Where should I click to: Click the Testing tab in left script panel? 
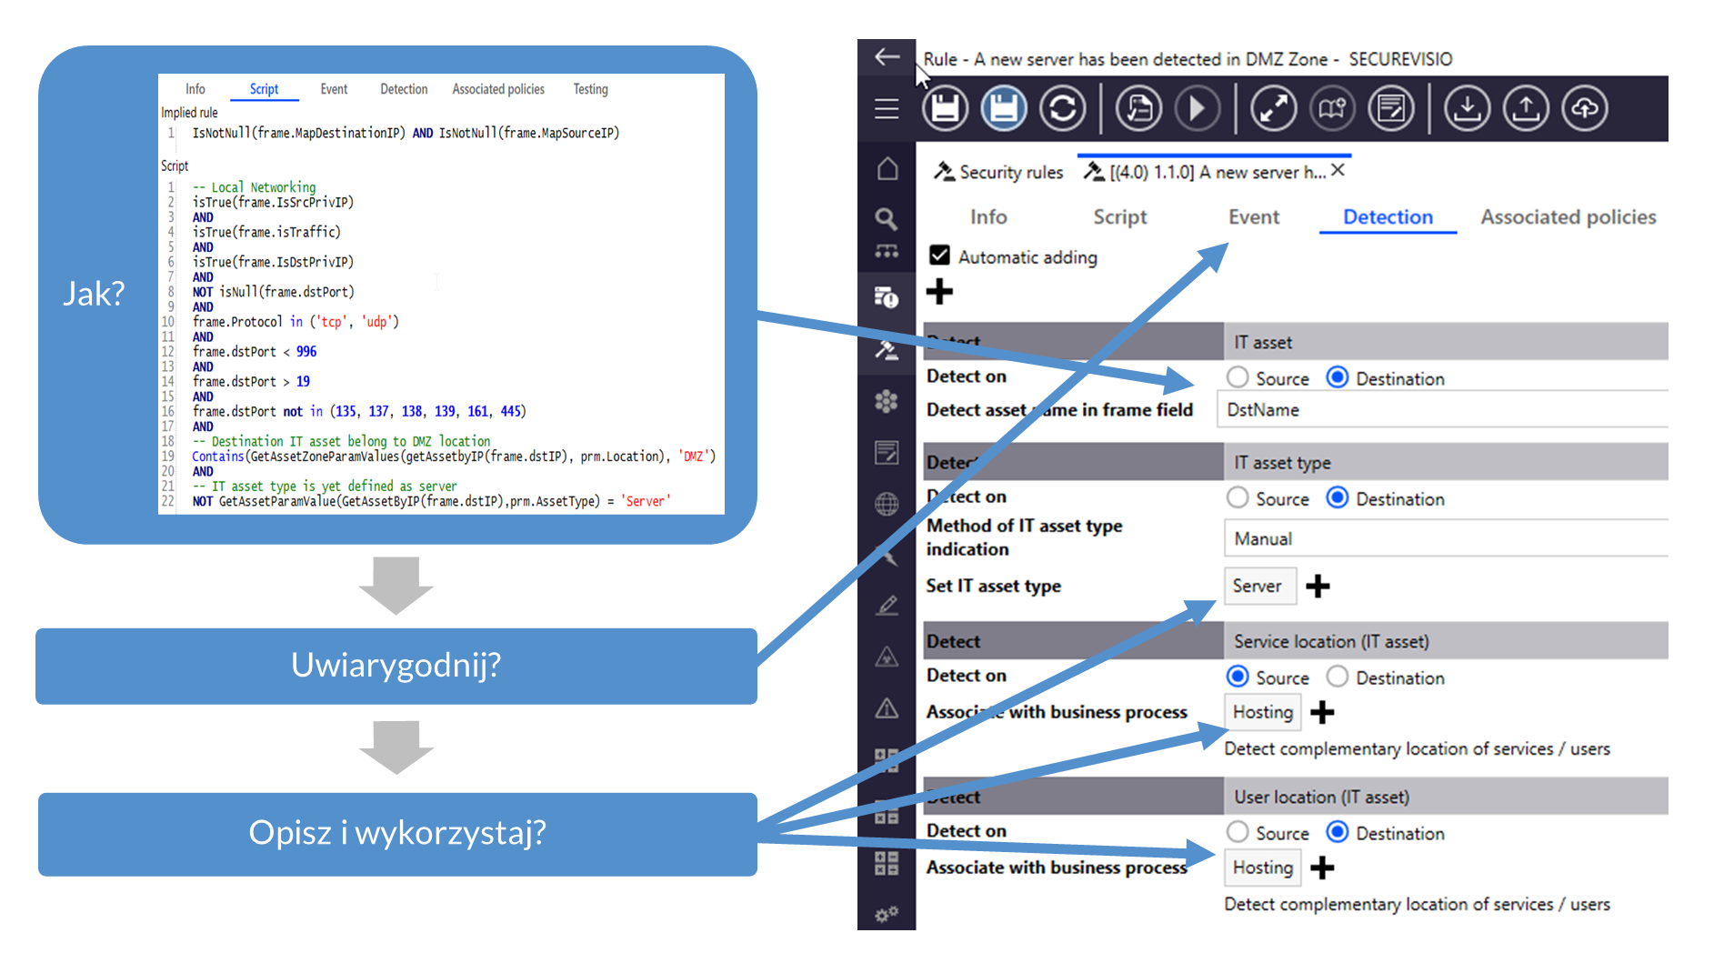(590, 89)
